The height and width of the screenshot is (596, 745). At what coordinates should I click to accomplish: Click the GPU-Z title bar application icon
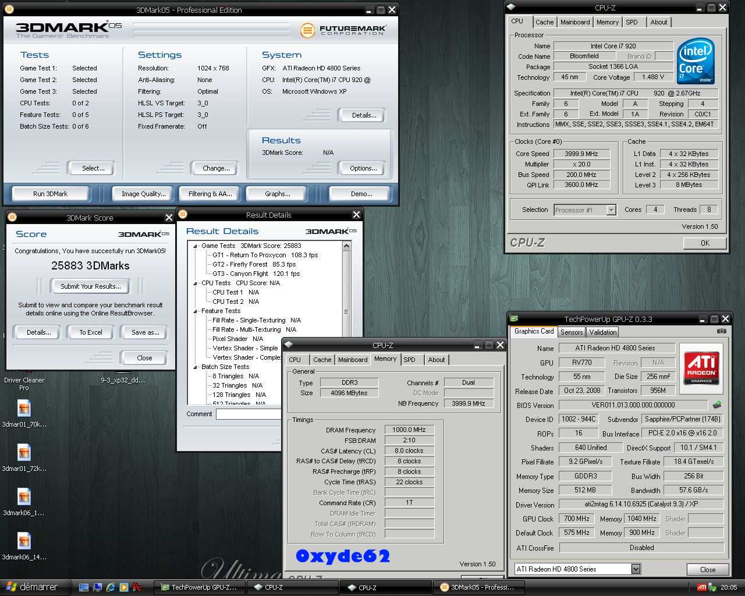click(515, 319)
